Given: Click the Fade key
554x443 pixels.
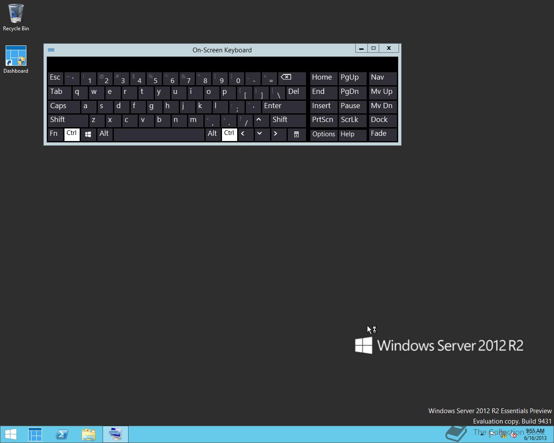Looking at the screenshot, I should pos(383,135).
